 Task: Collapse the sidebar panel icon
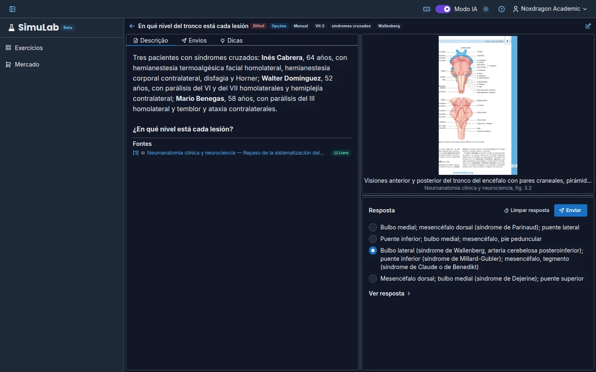point(12,9)
